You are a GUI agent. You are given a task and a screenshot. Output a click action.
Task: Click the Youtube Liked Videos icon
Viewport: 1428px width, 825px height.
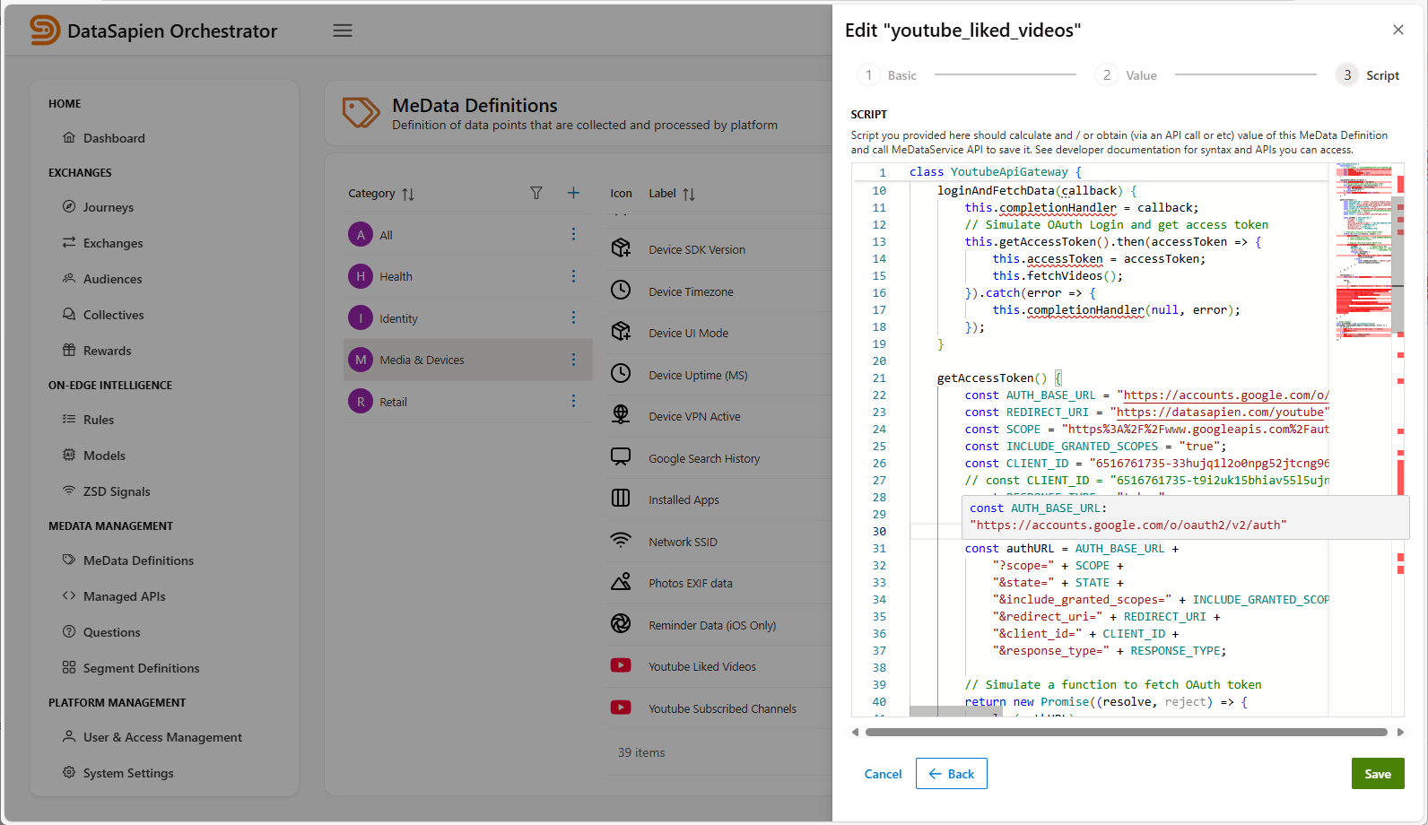(621, 665)
